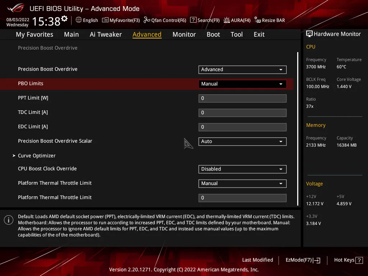Click the settings list vertical scrollbar
Viewport: 368px width, 276px height.
298,129
